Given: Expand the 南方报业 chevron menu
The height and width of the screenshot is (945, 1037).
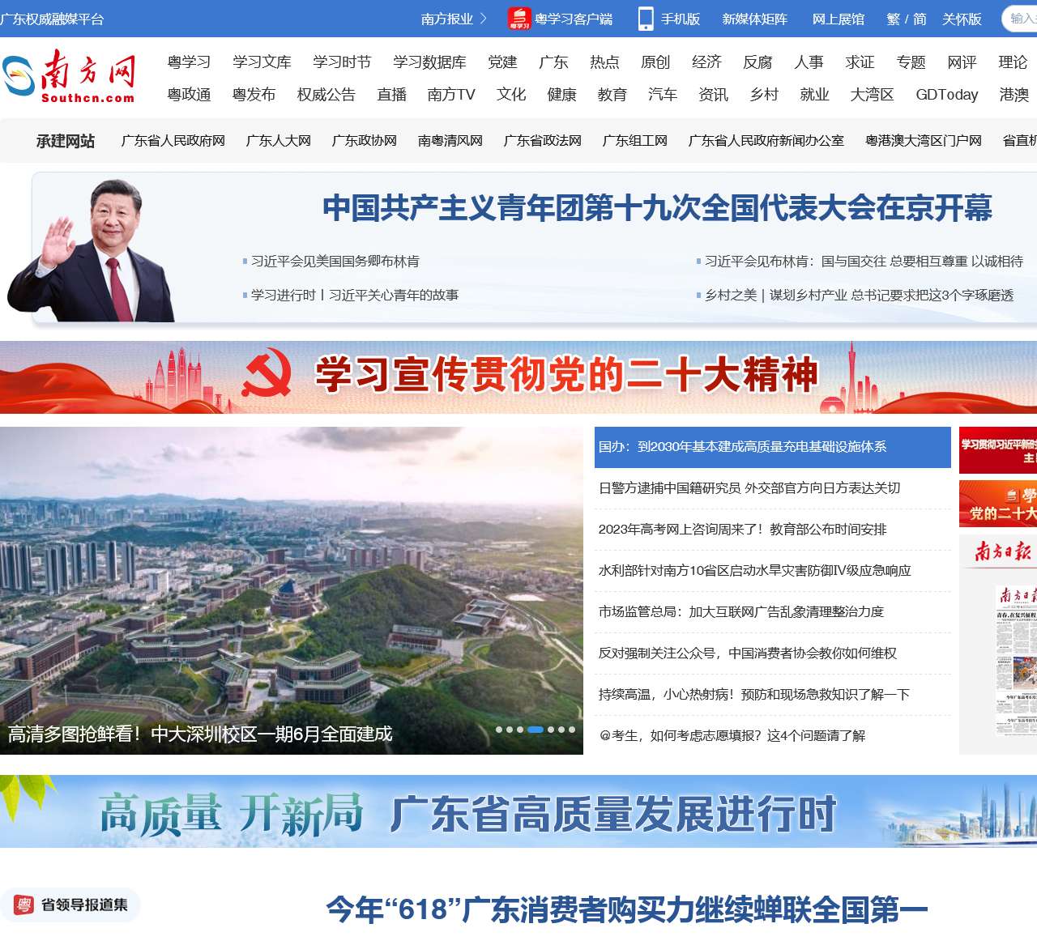Looking at the screenshot, I should click(x=484, y=18).
